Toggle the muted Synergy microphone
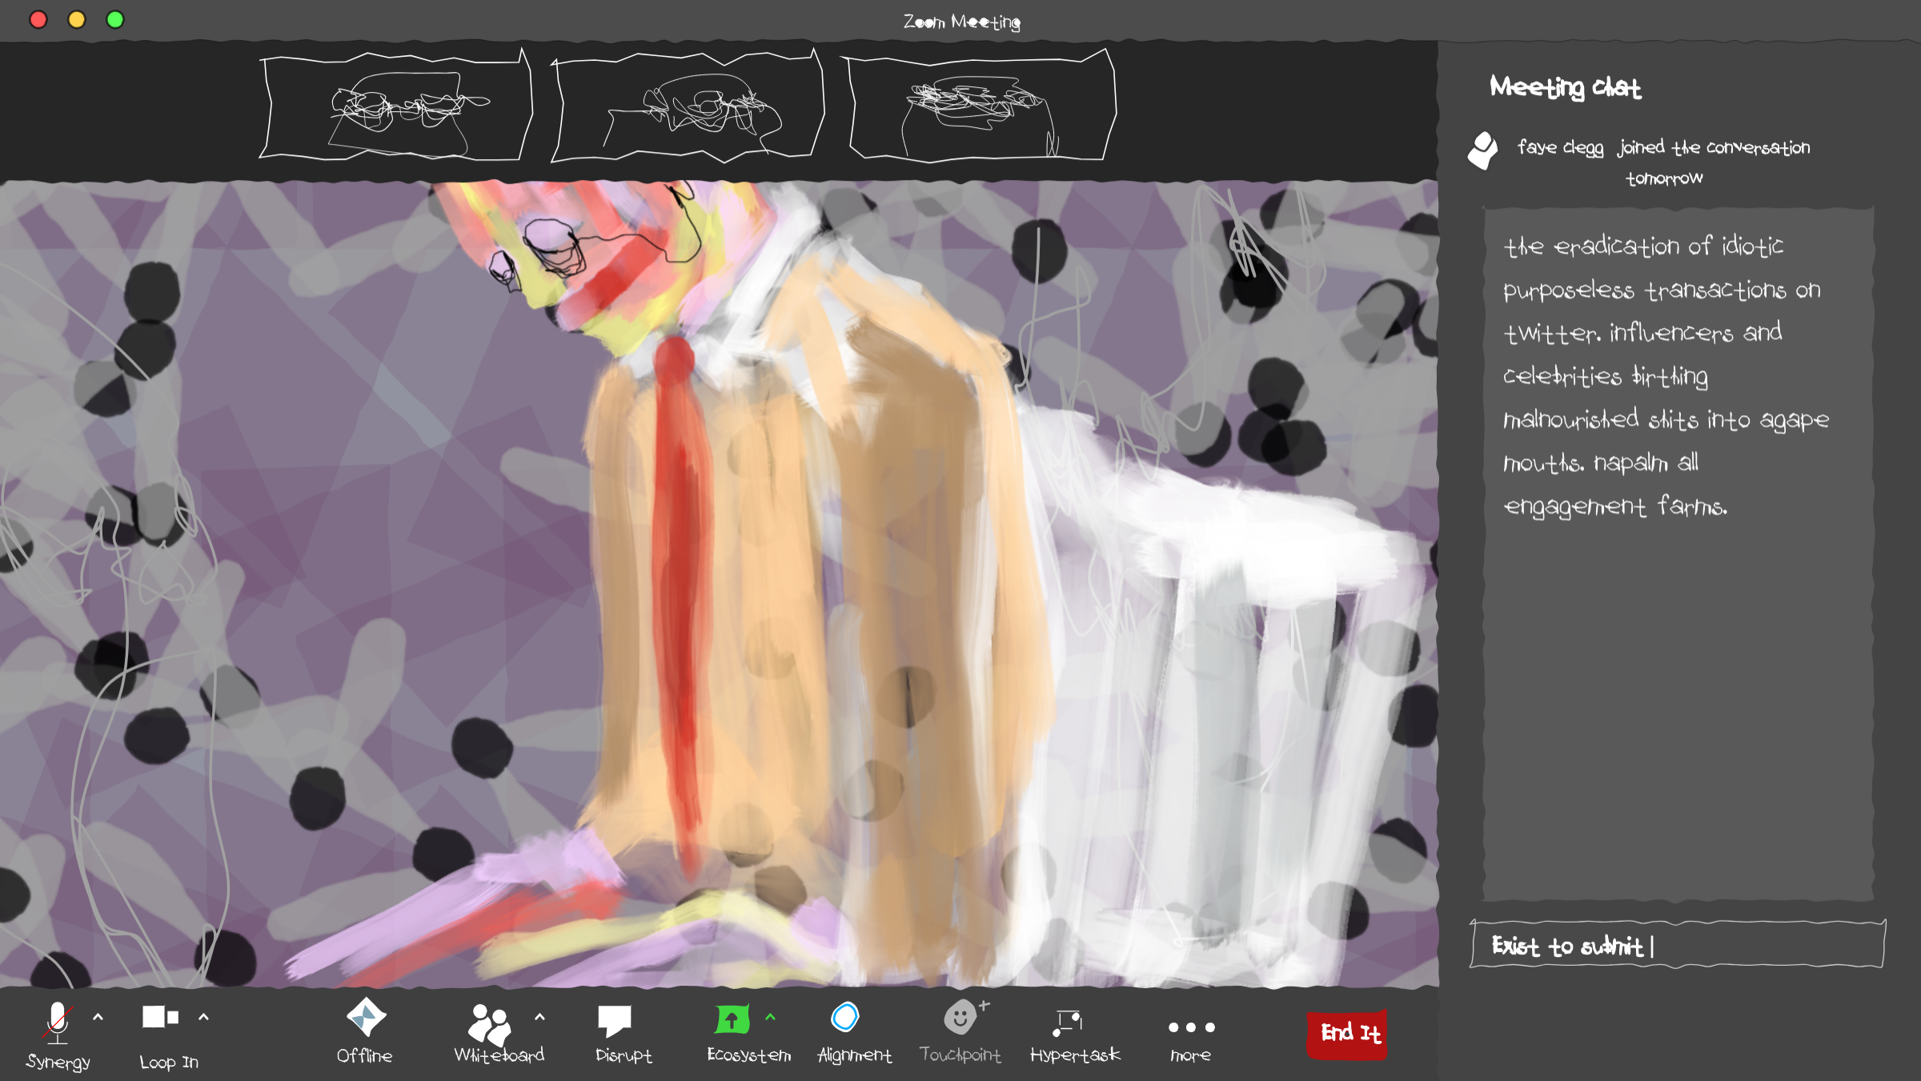Viewport: 1921px width, 1081px height. click(x=58, y=1023)
